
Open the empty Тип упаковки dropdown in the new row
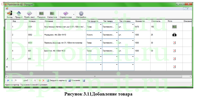[133, 65]
